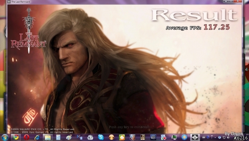The image size is (249, 141).
Task: Open Skype from the taskbar
Action: [101, 137]
